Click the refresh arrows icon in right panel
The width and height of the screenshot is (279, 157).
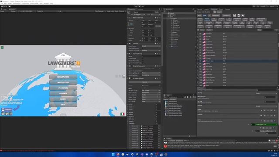point(238,16)
